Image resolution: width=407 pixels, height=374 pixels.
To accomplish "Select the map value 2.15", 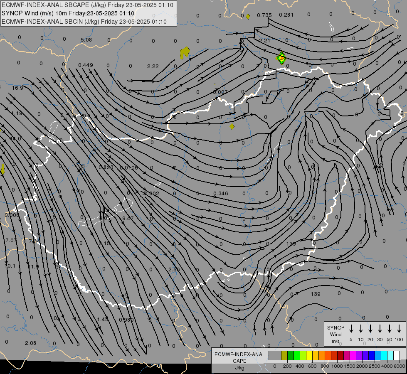I will (x=104, y=244).
